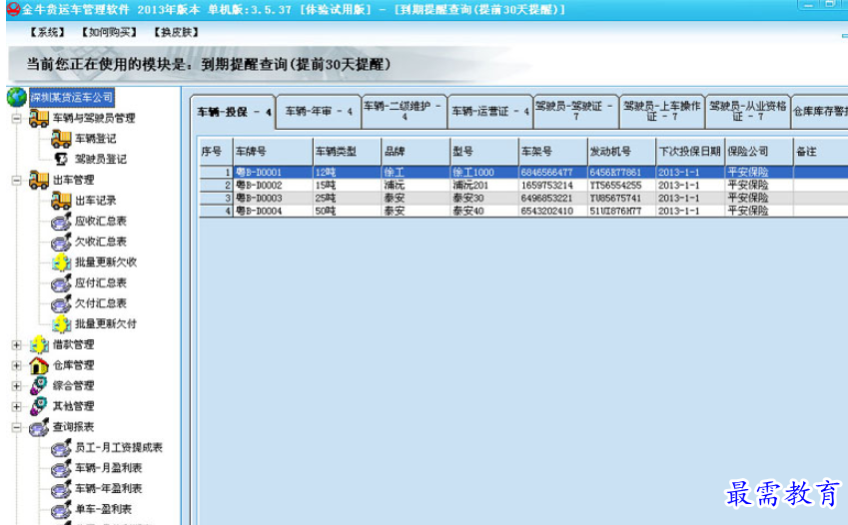
Task: Click the 仓库管理 house icon
Action: point(39,365)
